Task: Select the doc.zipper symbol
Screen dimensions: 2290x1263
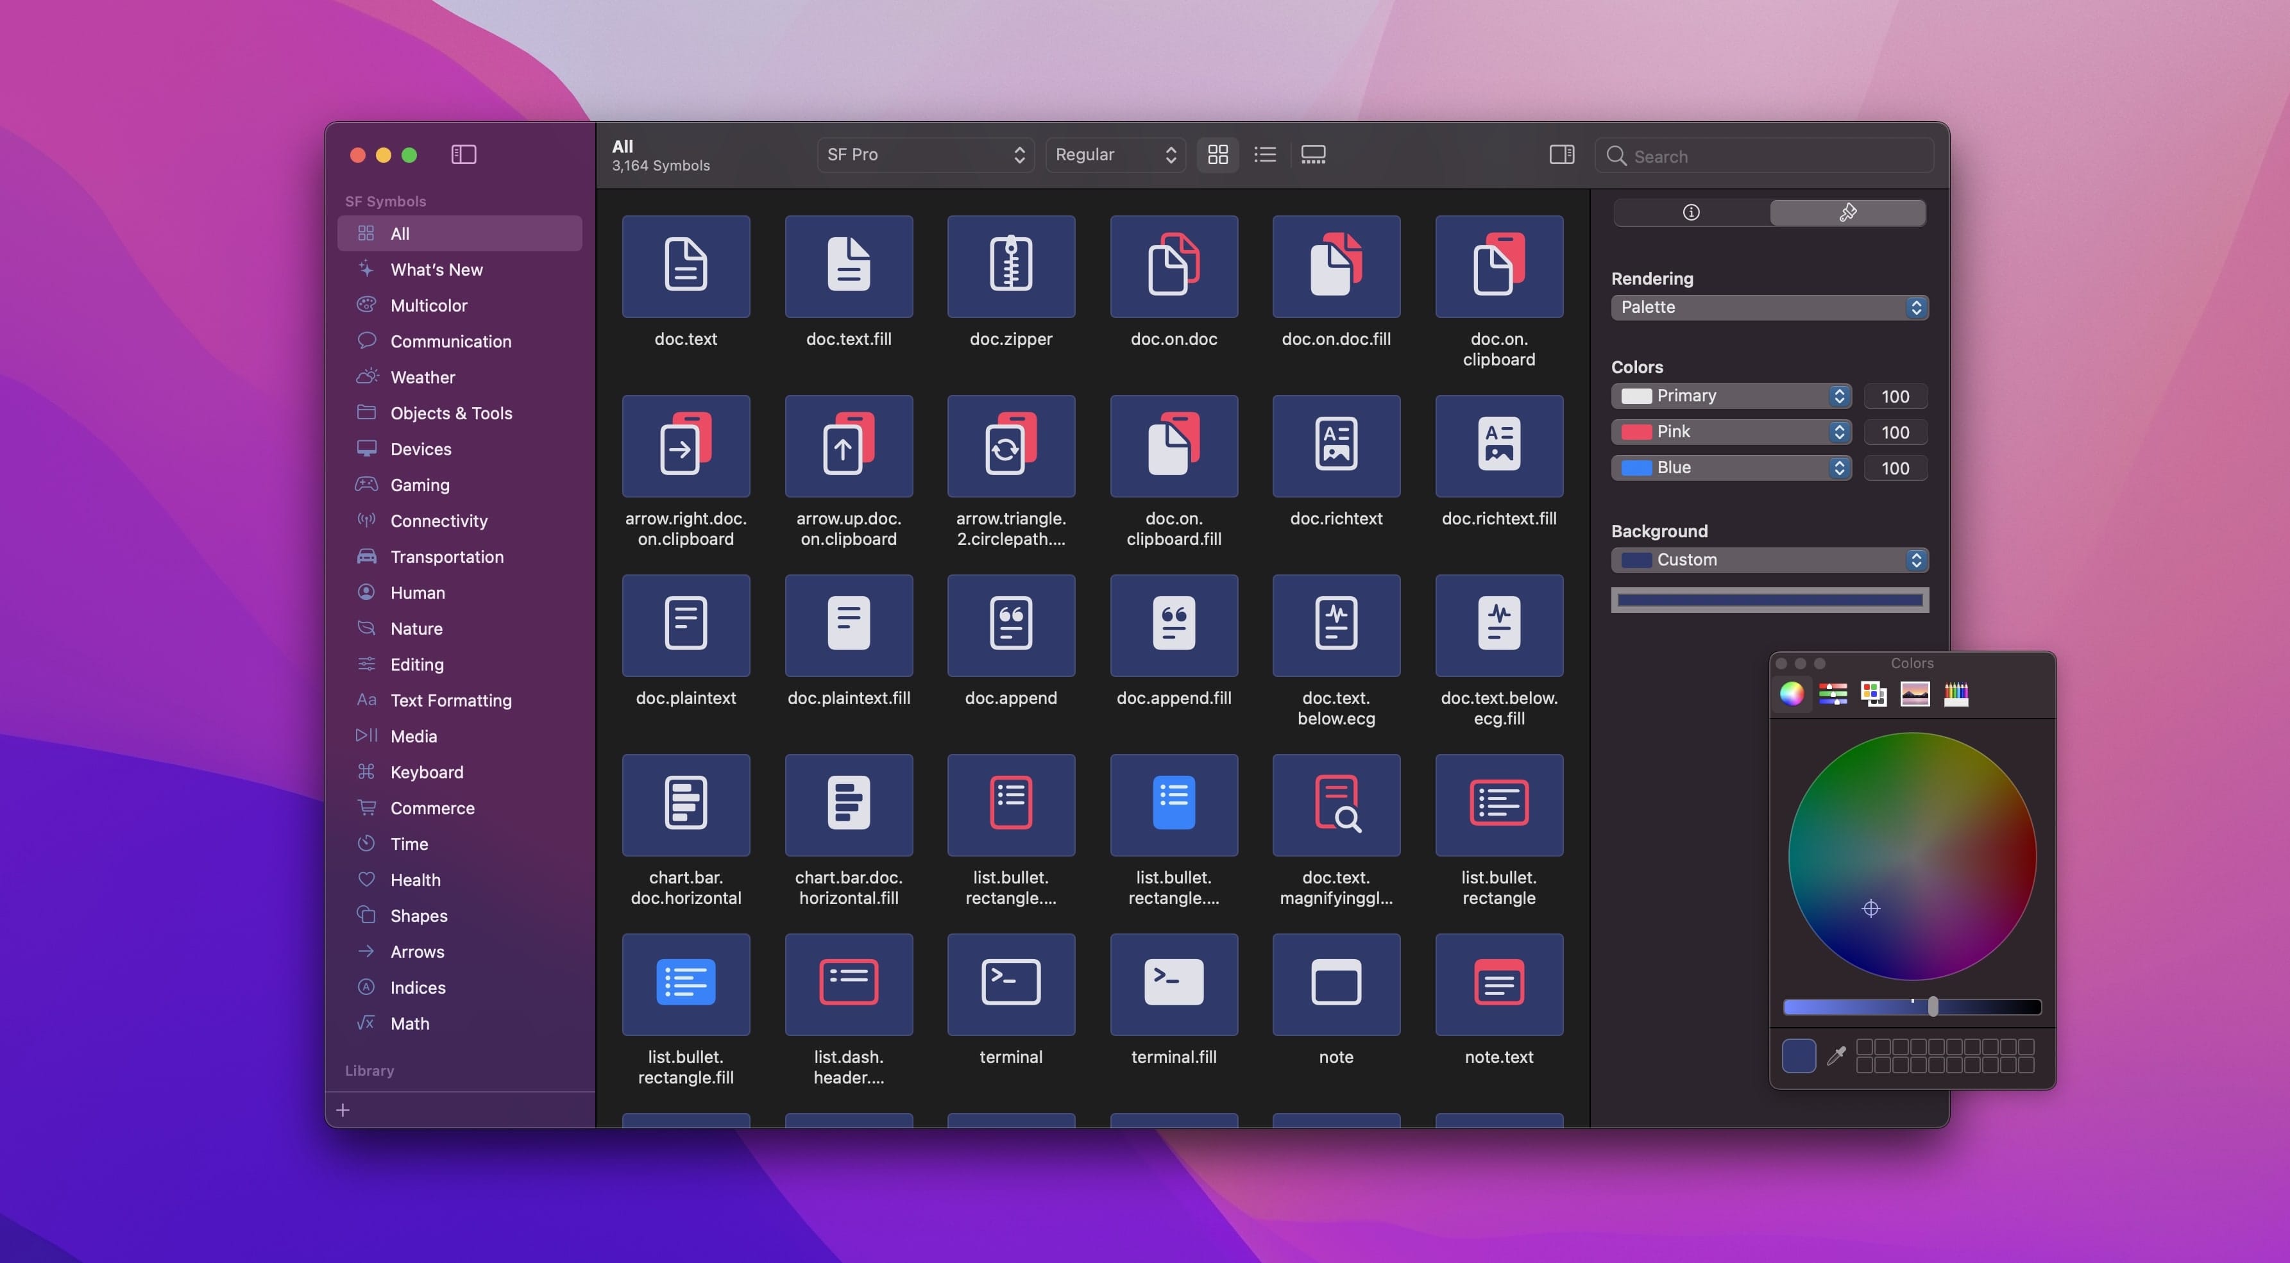Action: [x=1011, y=267]
